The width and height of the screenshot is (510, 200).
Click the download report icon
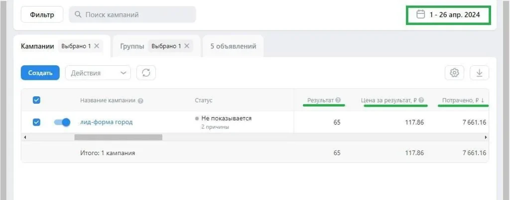[479, 73]
